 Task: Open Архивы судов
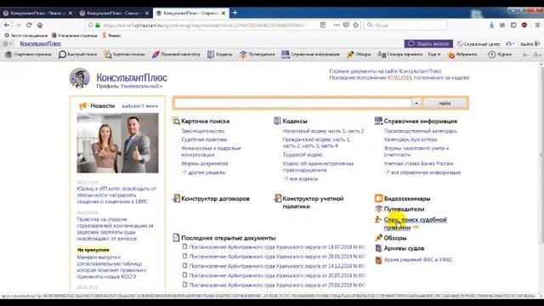point(404,248)
